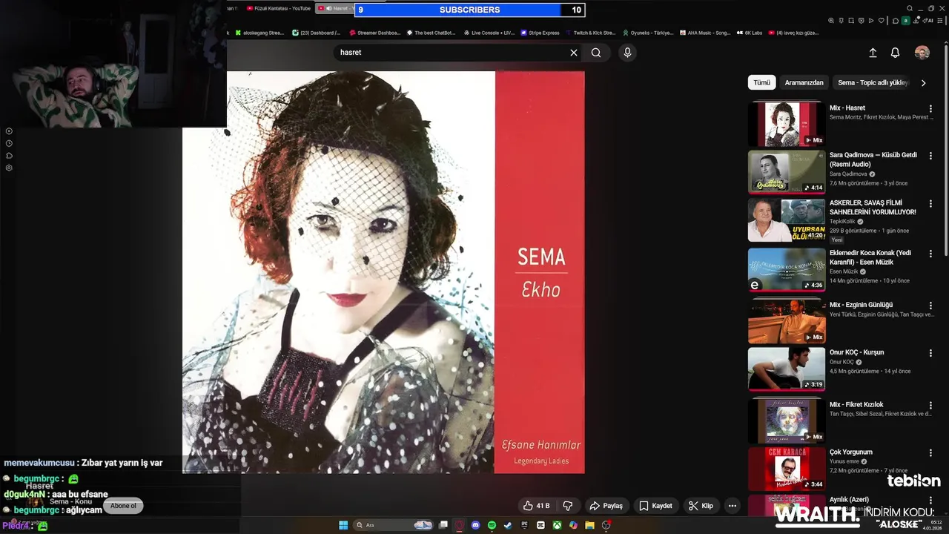Image resolution: width=949 pixels, height=534 pixels.
Task: Select the Aramanızdan filter chip
Action: tap(804, 82)
